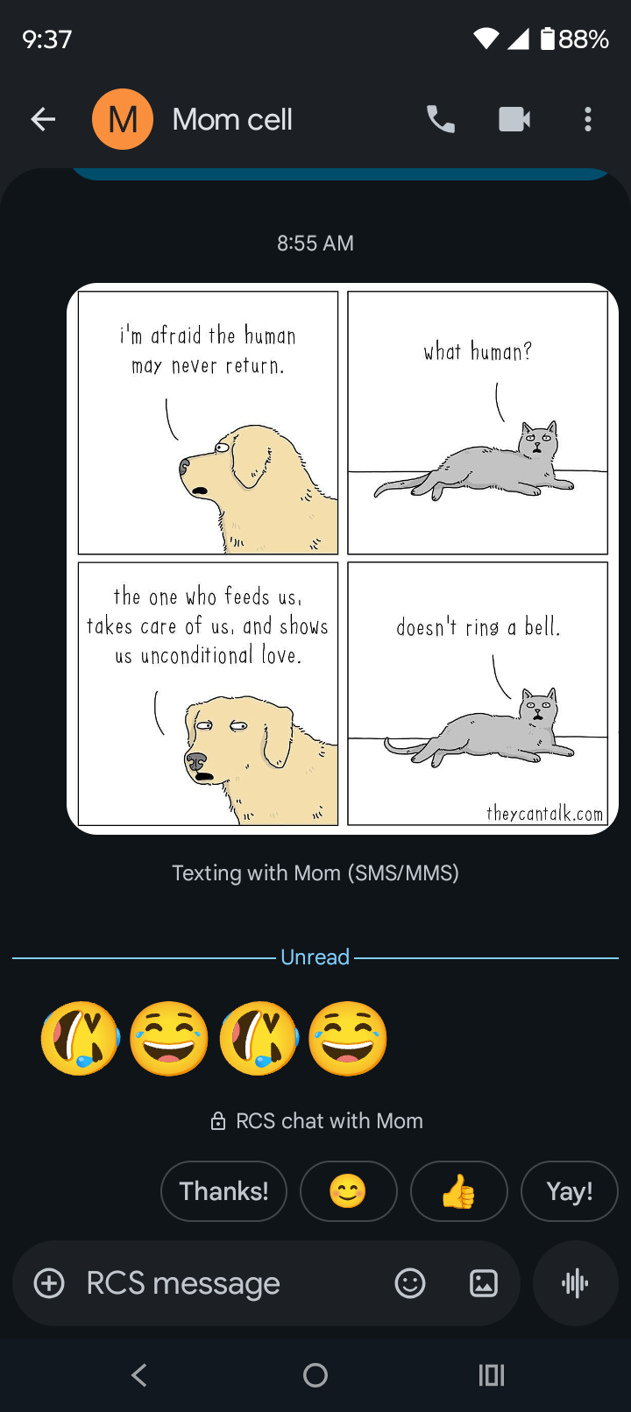Tap the voice message recording button
Image resolution: width=631 pixels, height=1412 pixels.
[575, 1283]
